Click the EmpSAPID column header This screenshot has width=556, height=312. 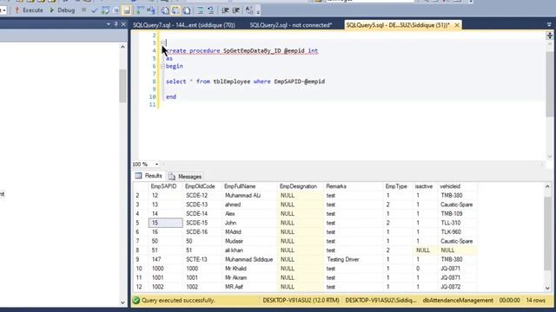pos(165,186)
